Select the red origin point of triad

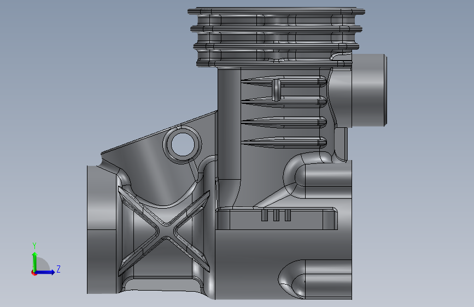click(34, 273)
